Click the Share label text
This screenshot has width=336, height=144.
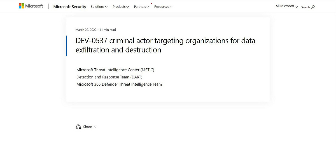tap(87, 127)
